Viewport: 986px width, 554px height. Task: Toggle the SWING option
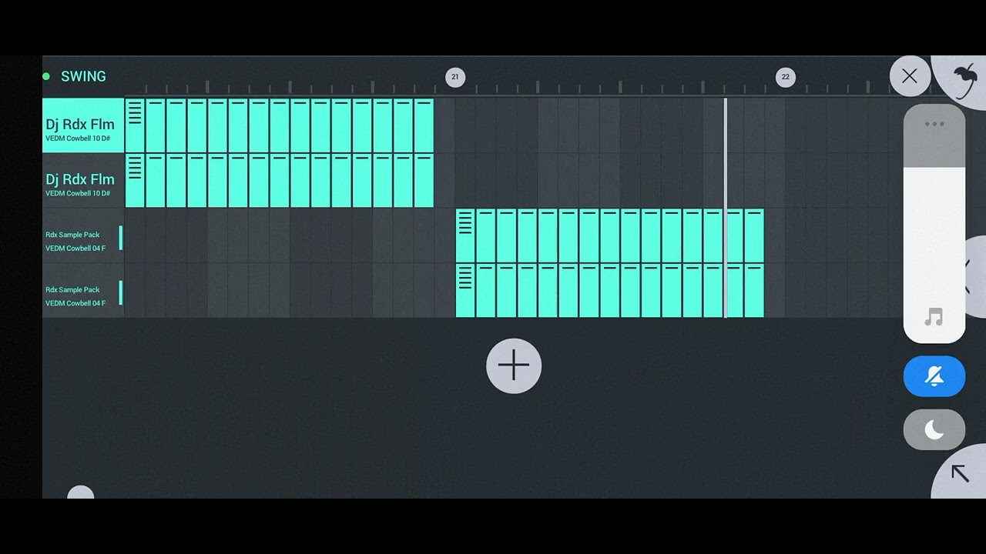coord(75,76)
